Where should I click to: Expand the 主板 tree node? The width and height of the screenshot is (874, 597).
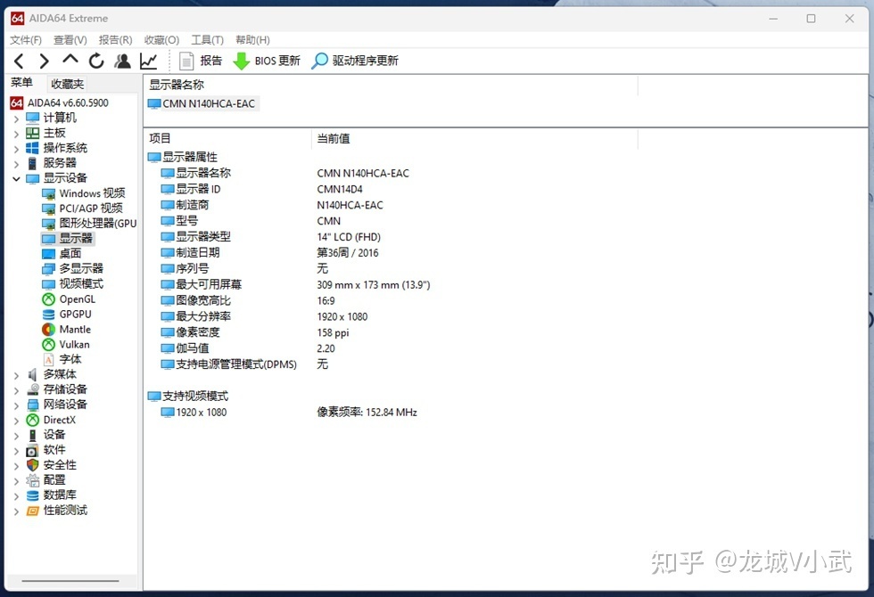tap(16, 133)
